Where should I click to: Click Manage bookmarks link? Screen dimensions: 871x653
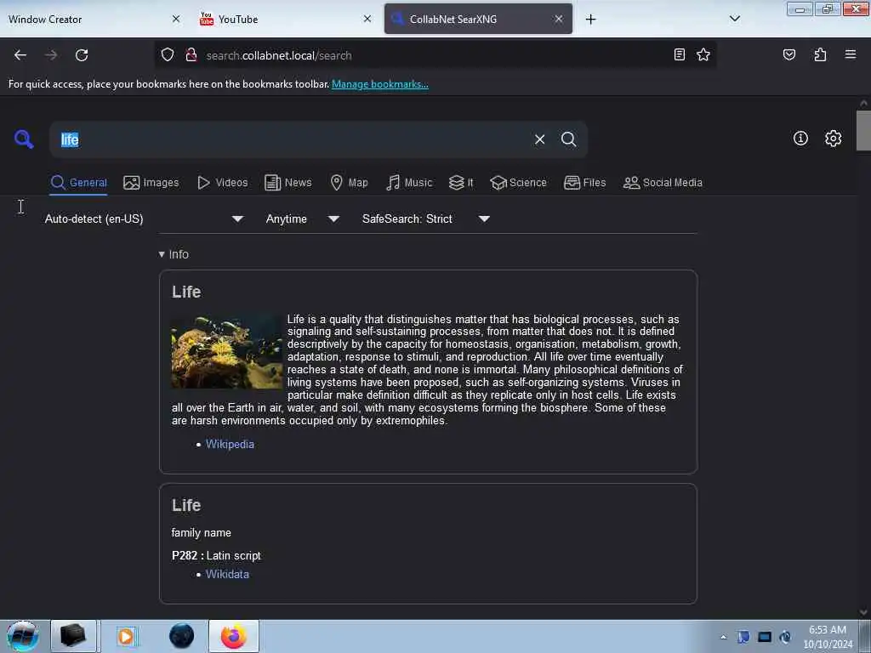point(380,84)
